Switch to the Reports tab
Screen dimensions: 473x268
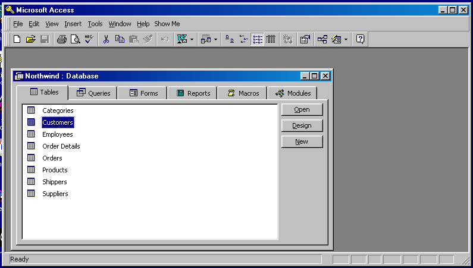coord(192,93)
